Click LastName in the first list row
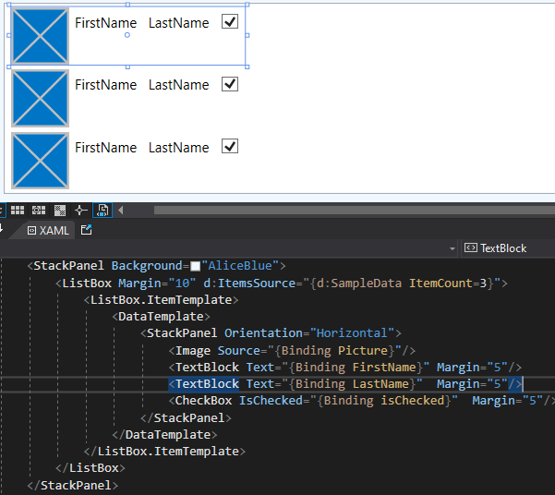Screen dimensions: 555x495 (x=179, y=23)
